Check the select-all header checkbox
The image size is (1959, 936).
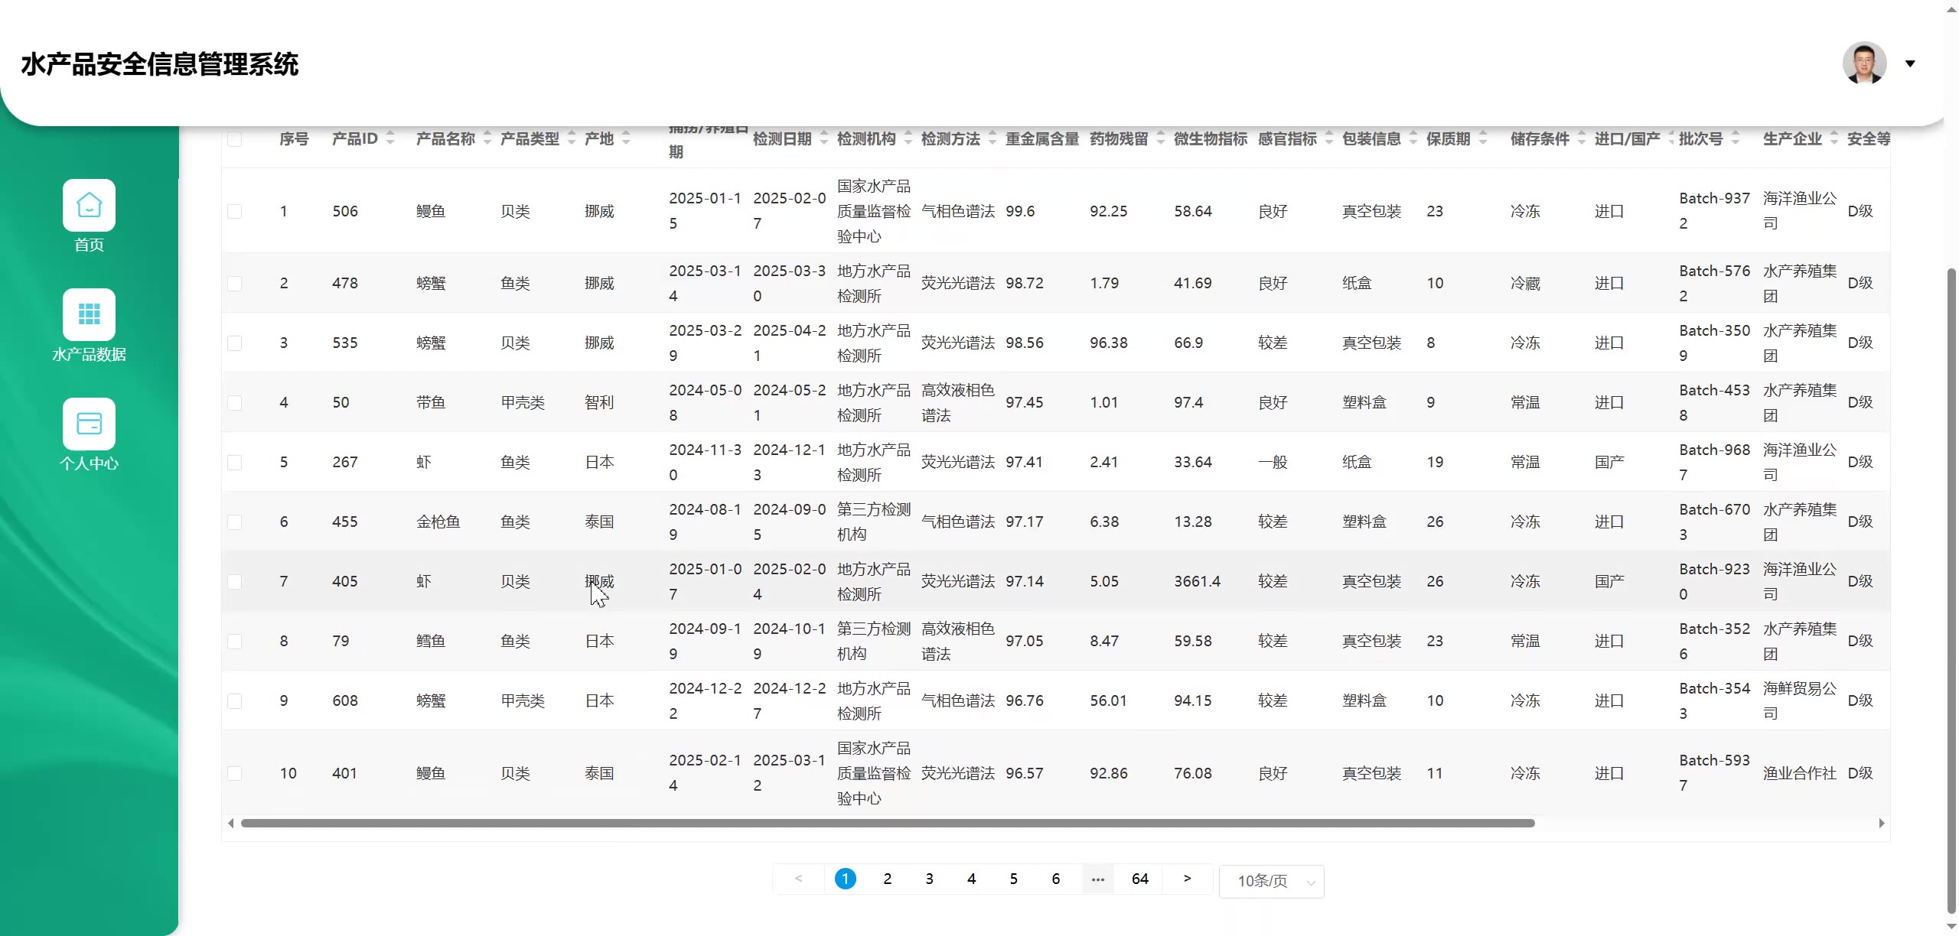click(235, 139)
